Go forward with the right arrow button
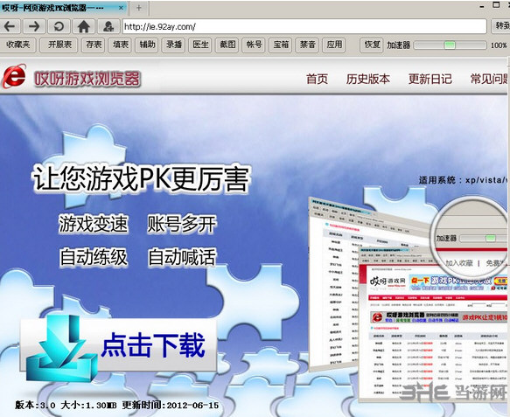The width and height of the screenshot is (510, 417). pyautogui.click(x=34, y=26)
